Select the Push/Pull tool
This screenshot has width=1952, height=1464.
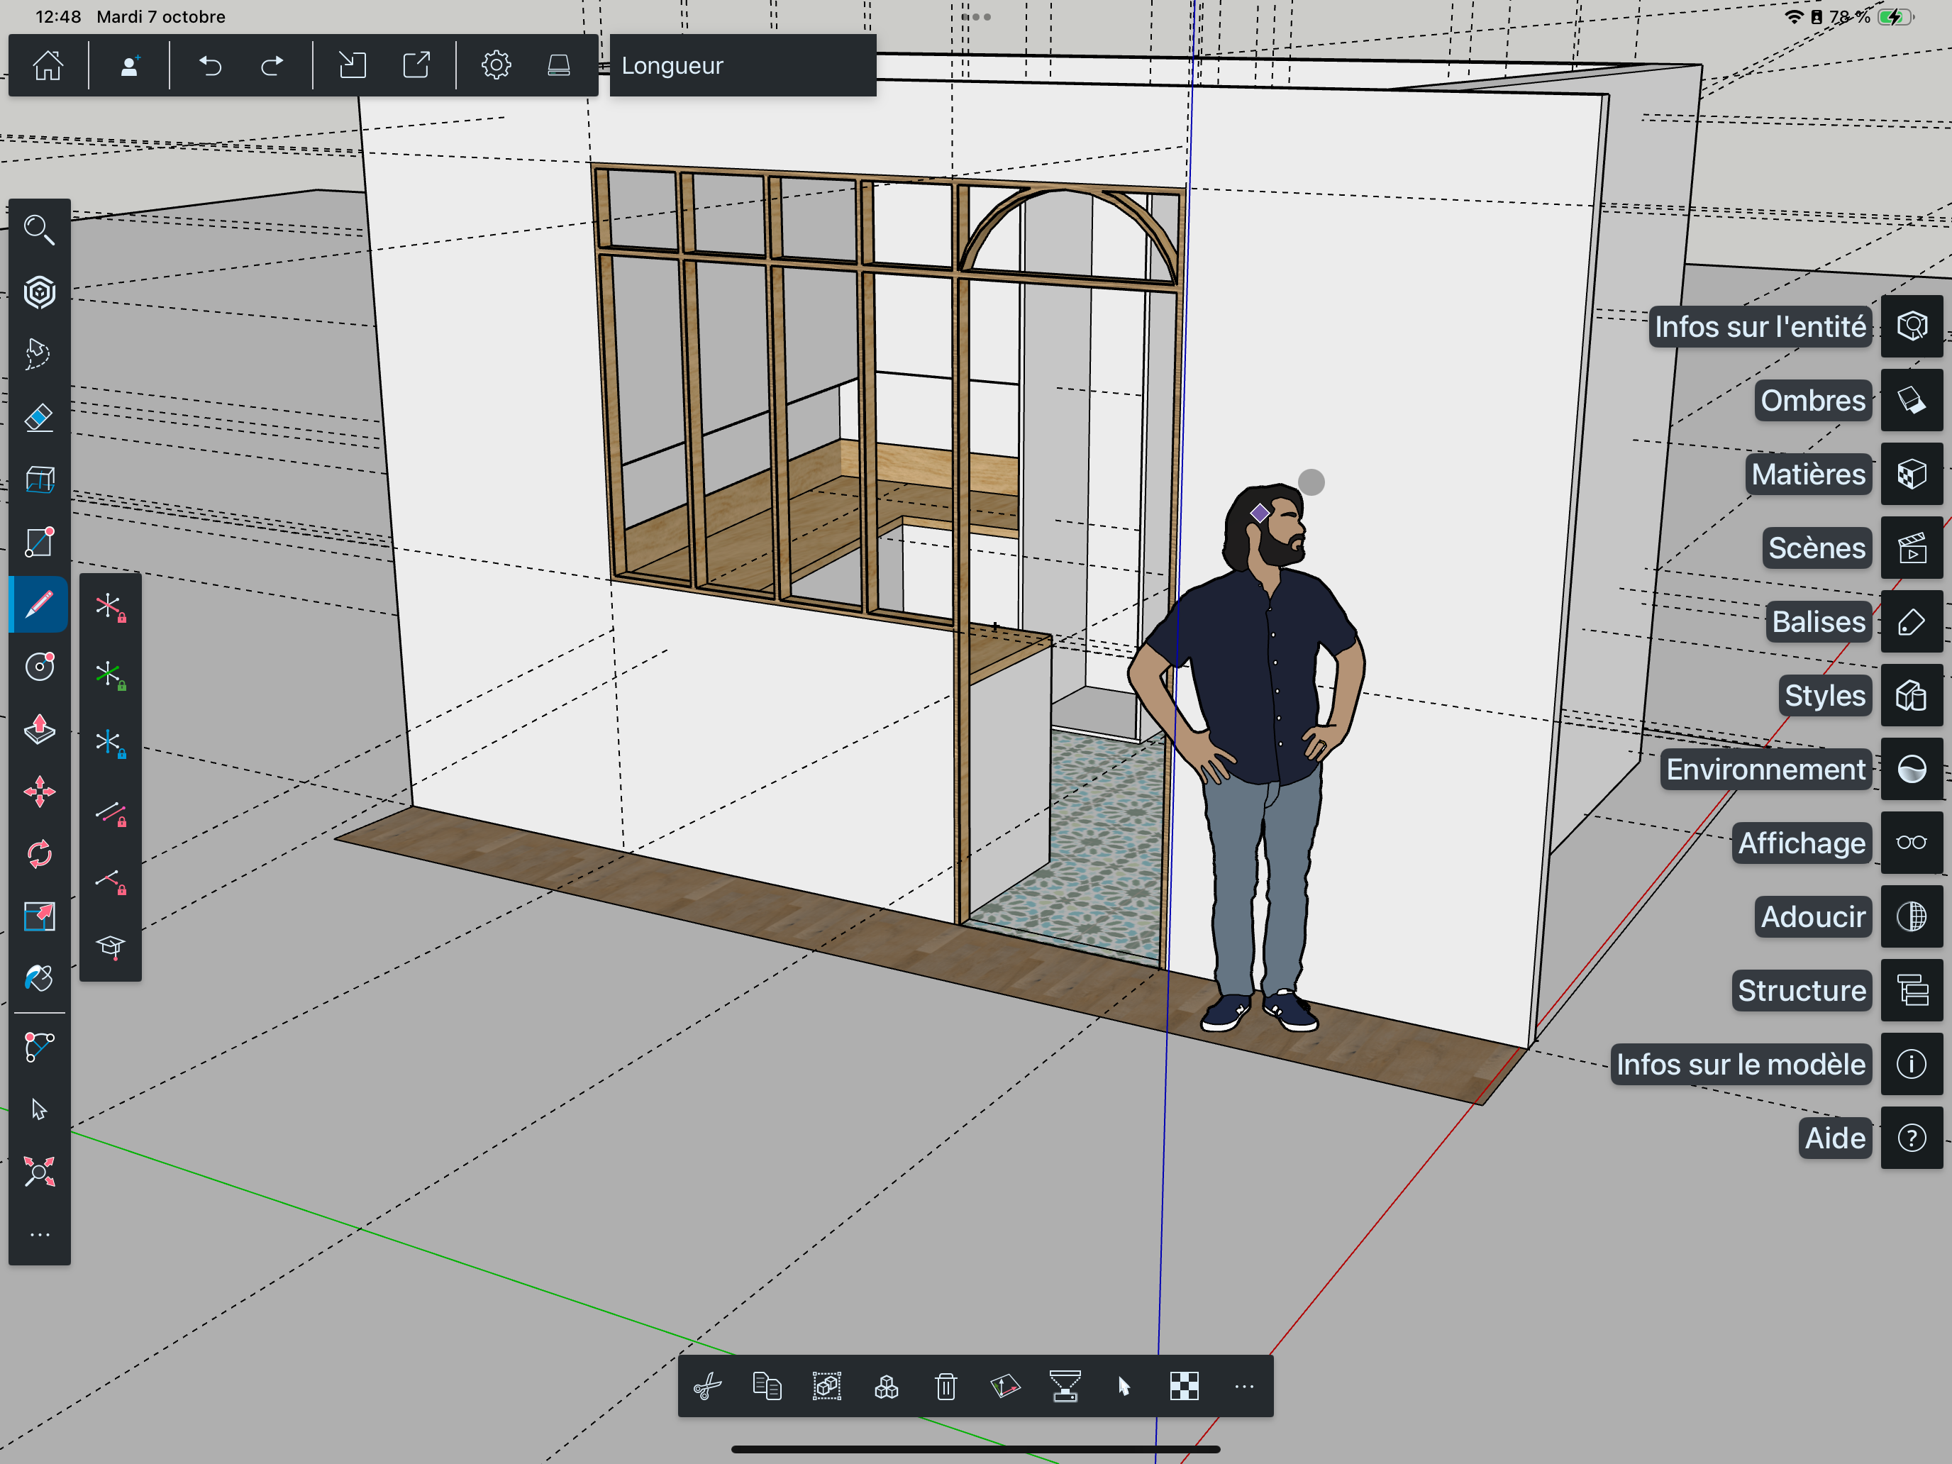point(39,729)
